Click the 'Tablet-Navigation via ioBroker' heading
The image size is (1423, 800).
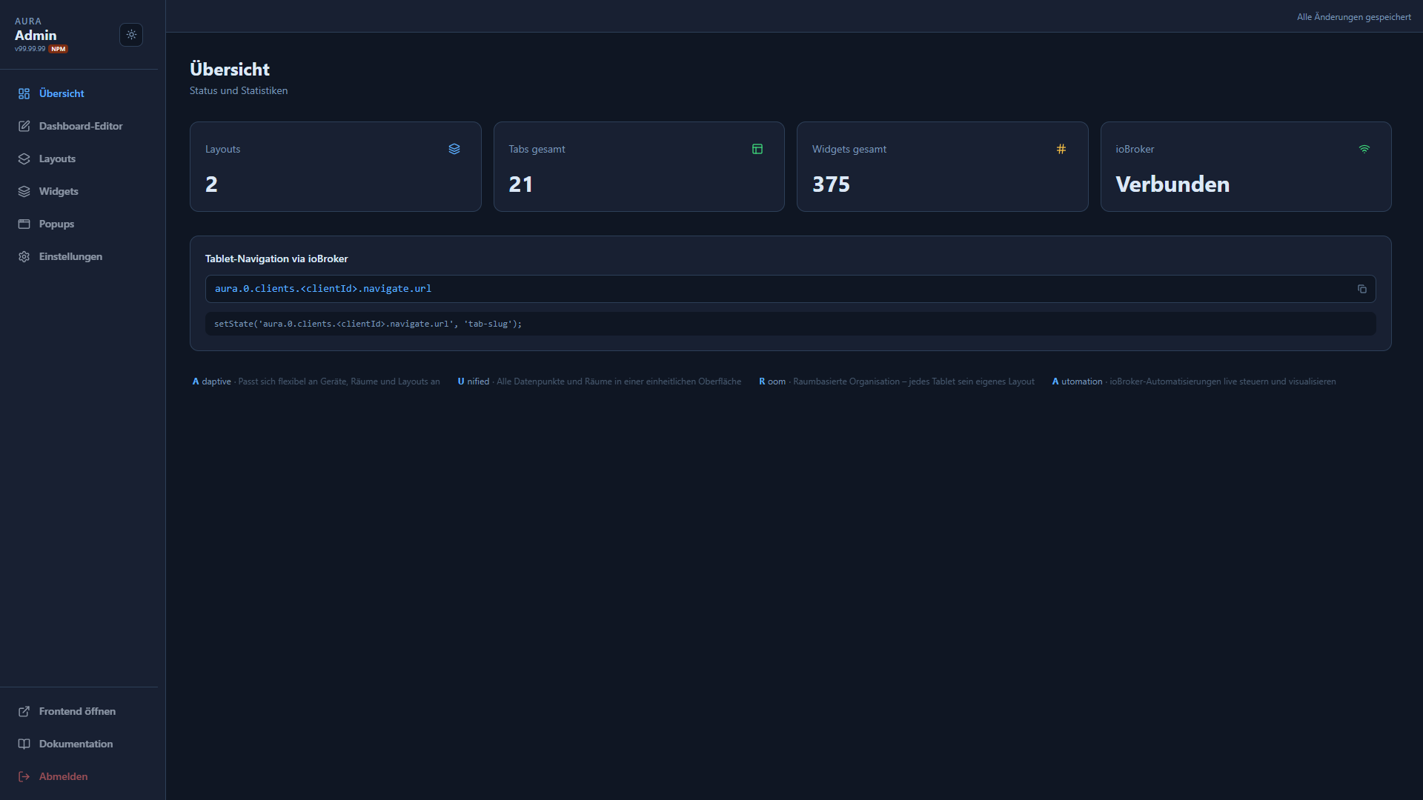click(x=276, y=259)
